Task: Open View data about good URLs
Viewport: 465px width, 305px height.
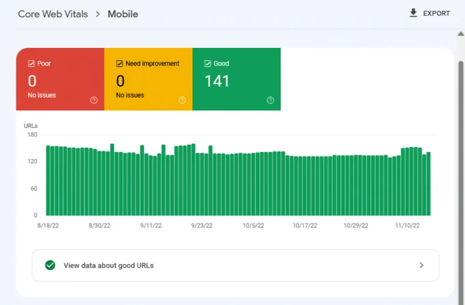Action: (x=235, y=265)
